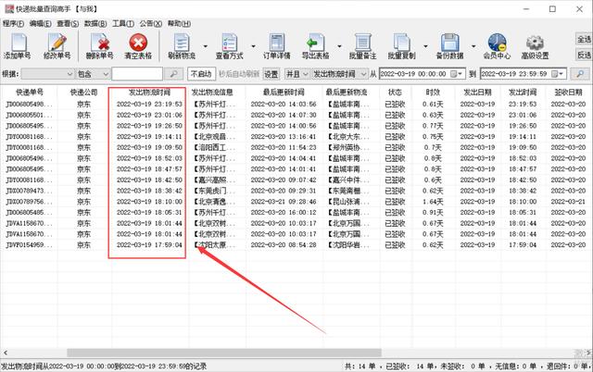Select row JDVF0154959 tracking number
Screen dimensions: 593x372
click(29, 245)
